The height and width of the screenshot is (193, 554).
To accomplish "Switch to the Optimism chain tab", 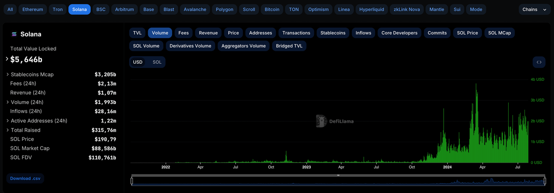I will click(319, 9).
